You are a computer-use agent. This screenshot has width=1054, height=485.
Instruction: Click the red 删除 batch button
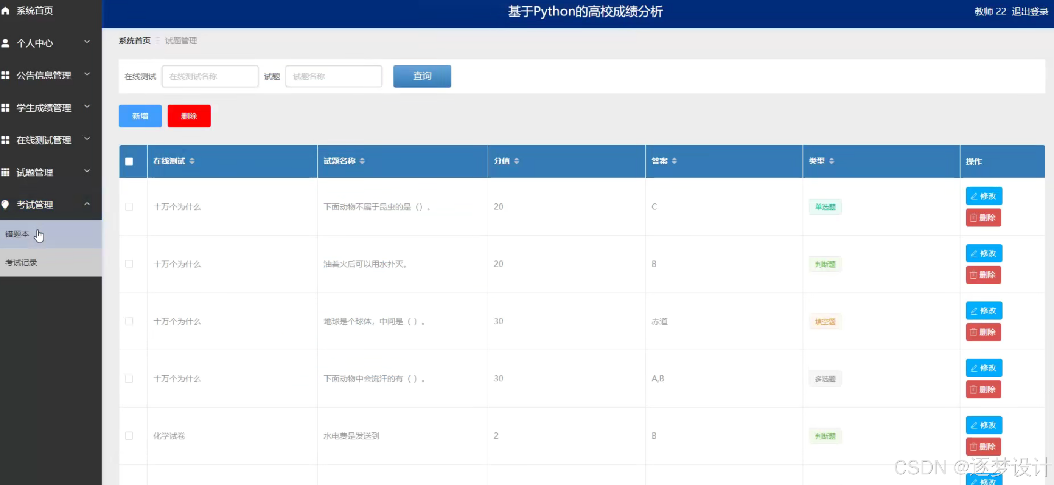click(189, 116)
